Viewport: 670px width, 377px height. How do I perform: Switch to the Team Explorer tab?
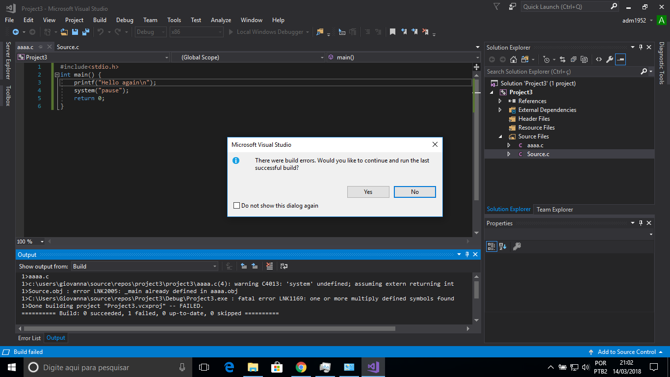(555, 210)
